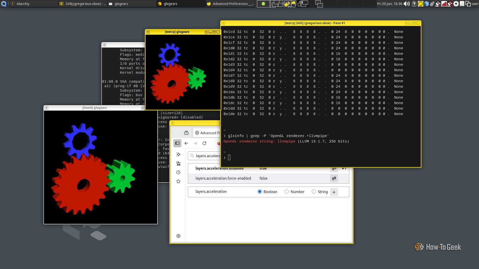Reload the Advanced Preferences page
Screen dimensions: 479x269
(x=204, y=143)
